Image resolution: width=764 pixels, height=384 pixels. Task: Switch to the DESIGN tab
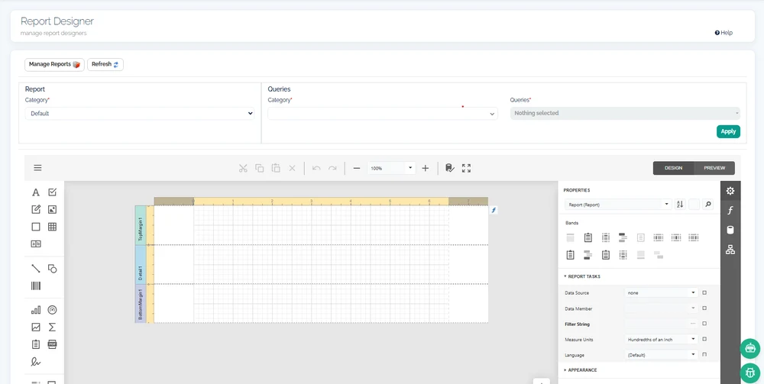(x=673, y=168)
